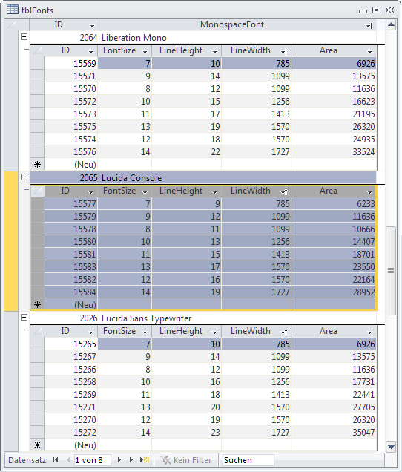
Task: Open the main ID column dropdown
Action: tap(92, 26)
